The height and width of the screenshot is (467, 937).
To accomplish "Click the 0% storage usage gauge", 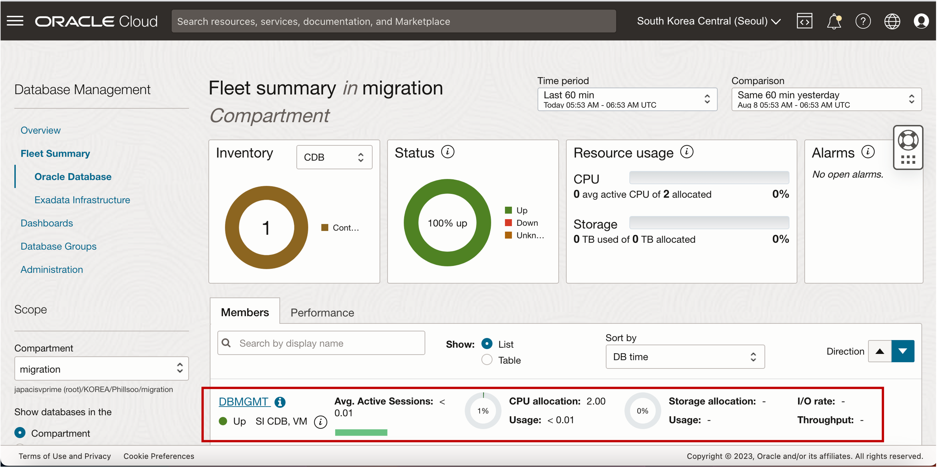I will pyautogui.click(x=642, y=411).
